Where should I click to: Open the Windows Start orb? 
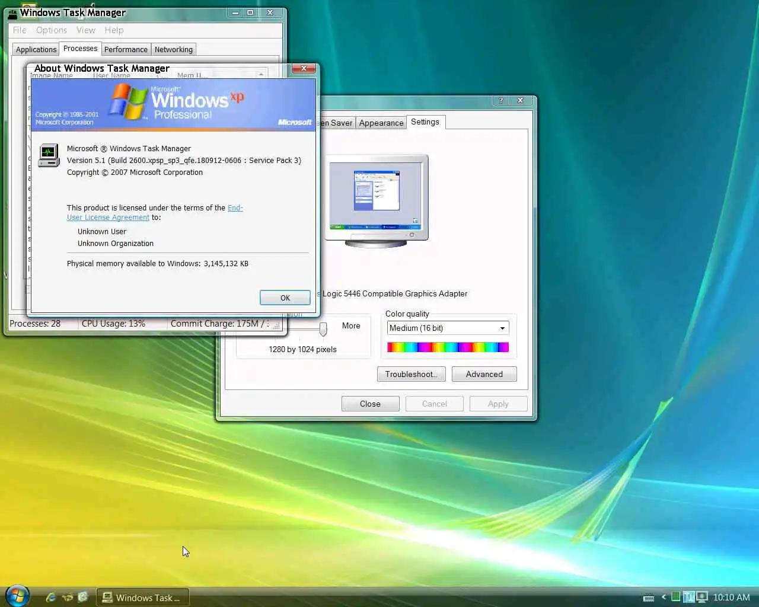tap(17, 596)
